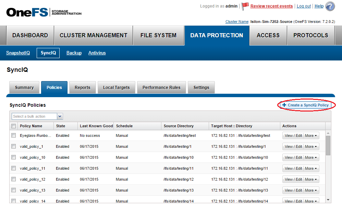This screenshot has height=208, width=342.
Task: Click the 'No success' cell text
Action: coord(90,135)
